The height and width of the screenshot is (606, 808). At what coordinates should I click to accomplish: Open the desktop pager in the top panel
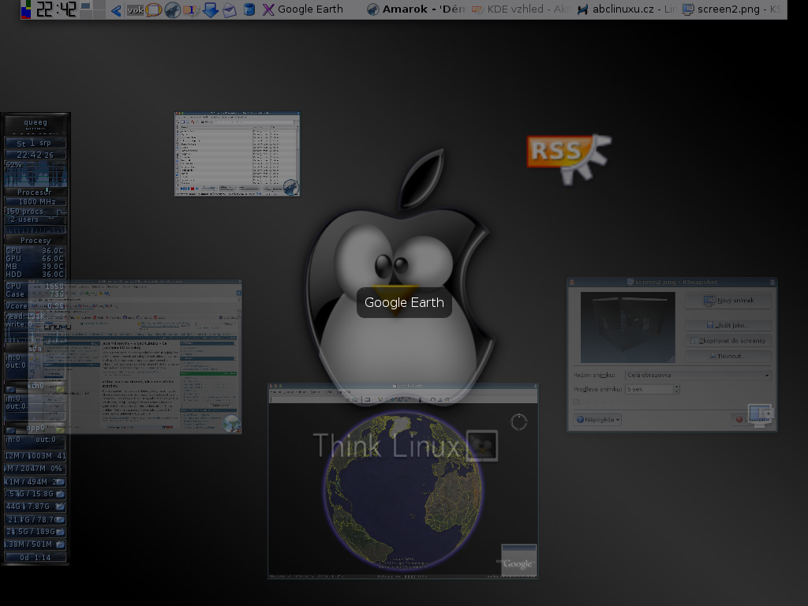(92, 9)
